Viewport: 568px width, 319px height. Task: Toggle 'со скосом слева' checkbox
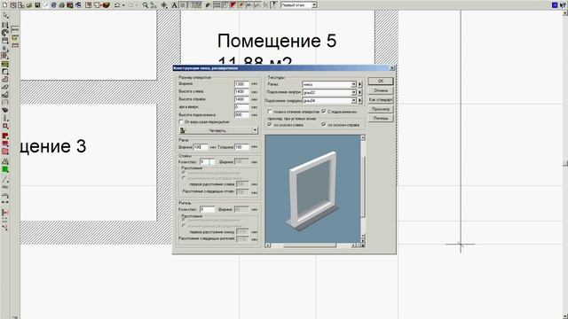point(270,124)
